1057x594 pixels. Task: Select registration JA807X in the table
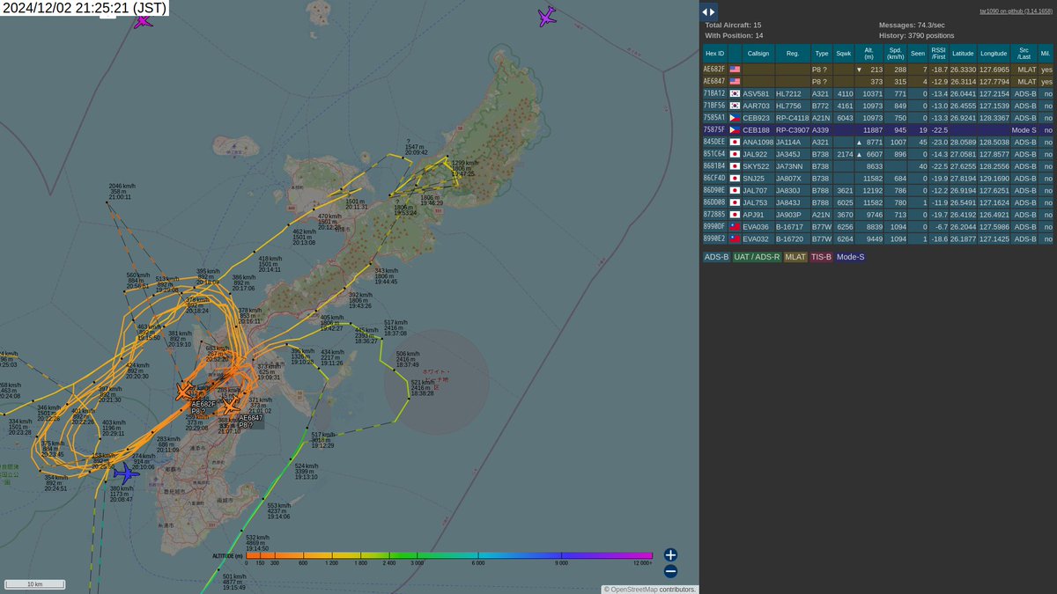(x=788, y=178)
